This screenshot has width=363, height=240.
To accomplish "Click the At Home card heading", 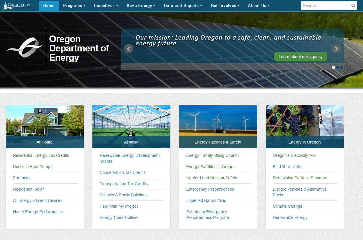I will [45, 142].
